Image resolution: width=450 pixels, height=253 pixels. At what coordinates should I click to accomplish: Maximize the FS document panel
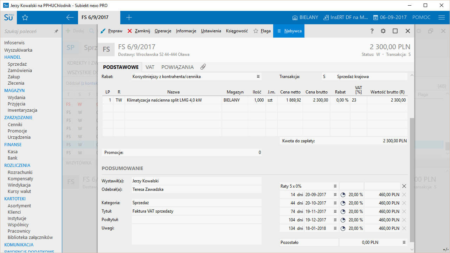395,31
